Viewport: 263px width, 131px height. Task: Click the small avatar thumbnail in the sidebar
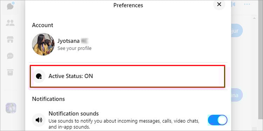pos(11,108)
